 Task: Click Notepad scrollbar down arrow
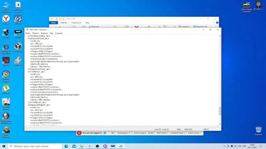pyautogui.click(x=220, y=124)
